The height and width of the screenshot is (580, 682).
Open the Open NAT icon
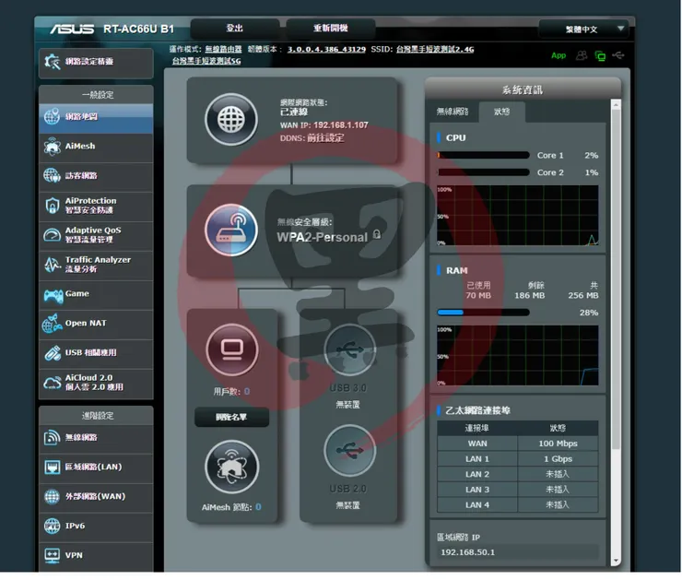click(x=53, y=324)
